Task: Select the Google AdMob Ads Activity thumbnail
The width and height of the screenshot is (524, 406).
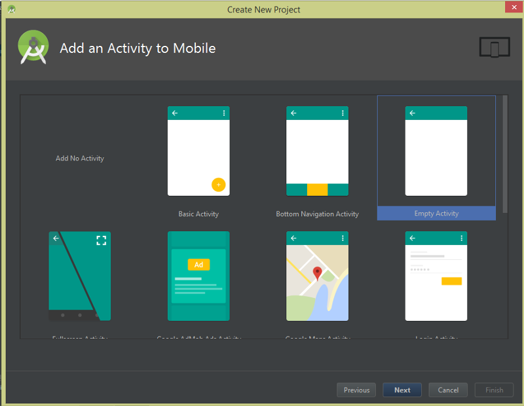Action: point(198,276)
